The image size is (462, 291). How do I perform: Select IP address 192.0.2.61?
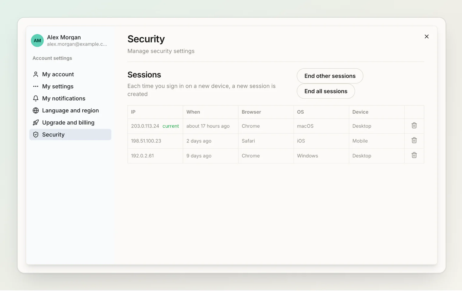(142, 156)
